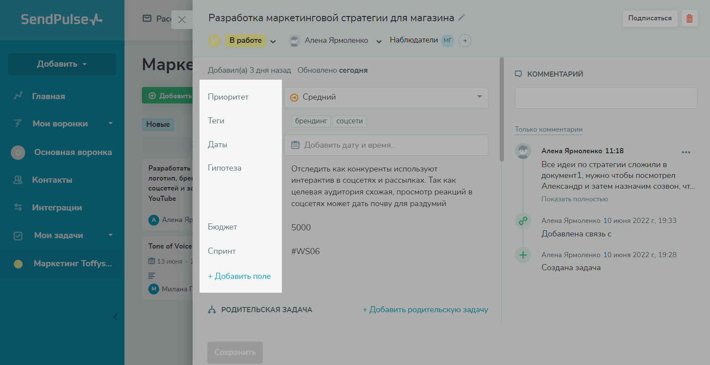Expand the В работе status dropdown
The height and width of the screenshot is (365, 710).
(x=273, y=42)
